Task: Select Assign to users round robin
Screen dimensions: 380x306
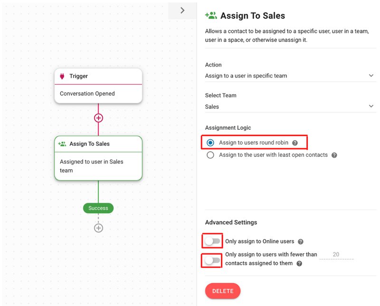Action: point(210,143)
